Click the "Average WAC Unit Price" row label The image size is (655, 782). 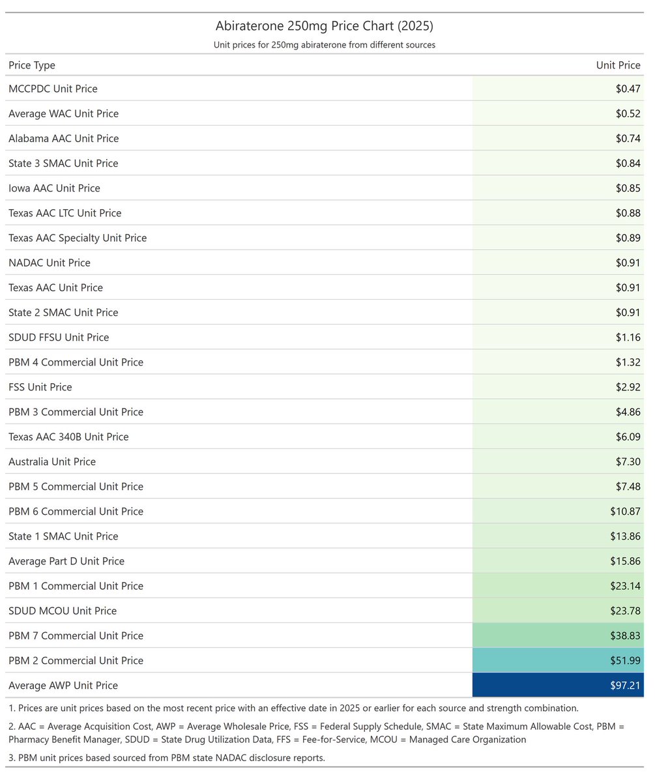click(x=64, y=113)
